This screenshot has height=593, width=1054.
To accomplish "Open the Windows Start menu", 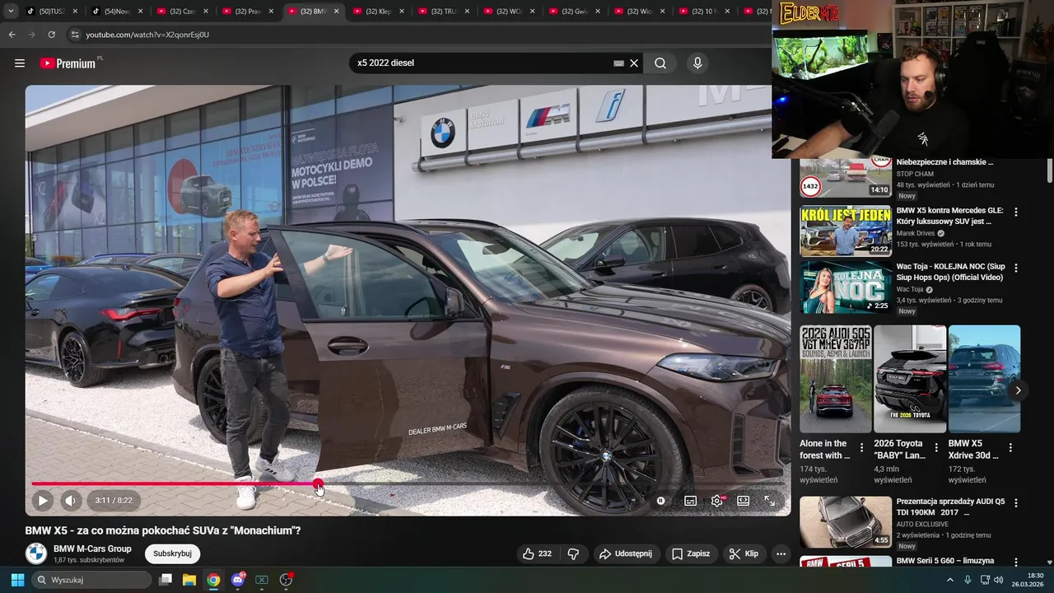I will pos(17,580).
